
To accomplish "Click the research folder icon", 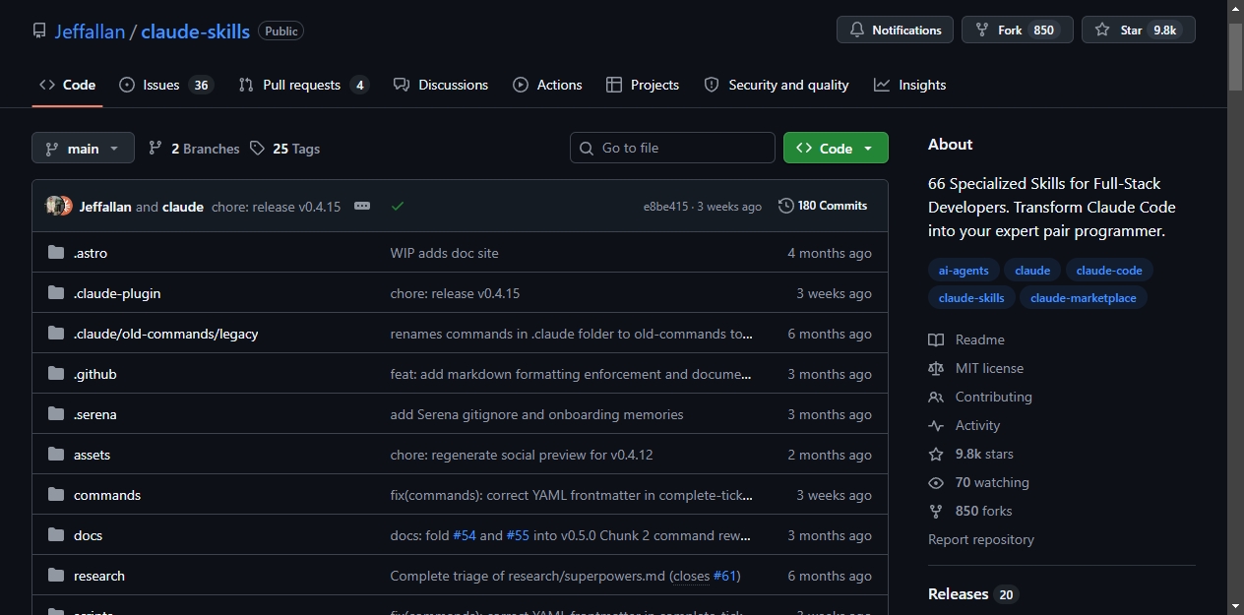I will click(56, 576).
